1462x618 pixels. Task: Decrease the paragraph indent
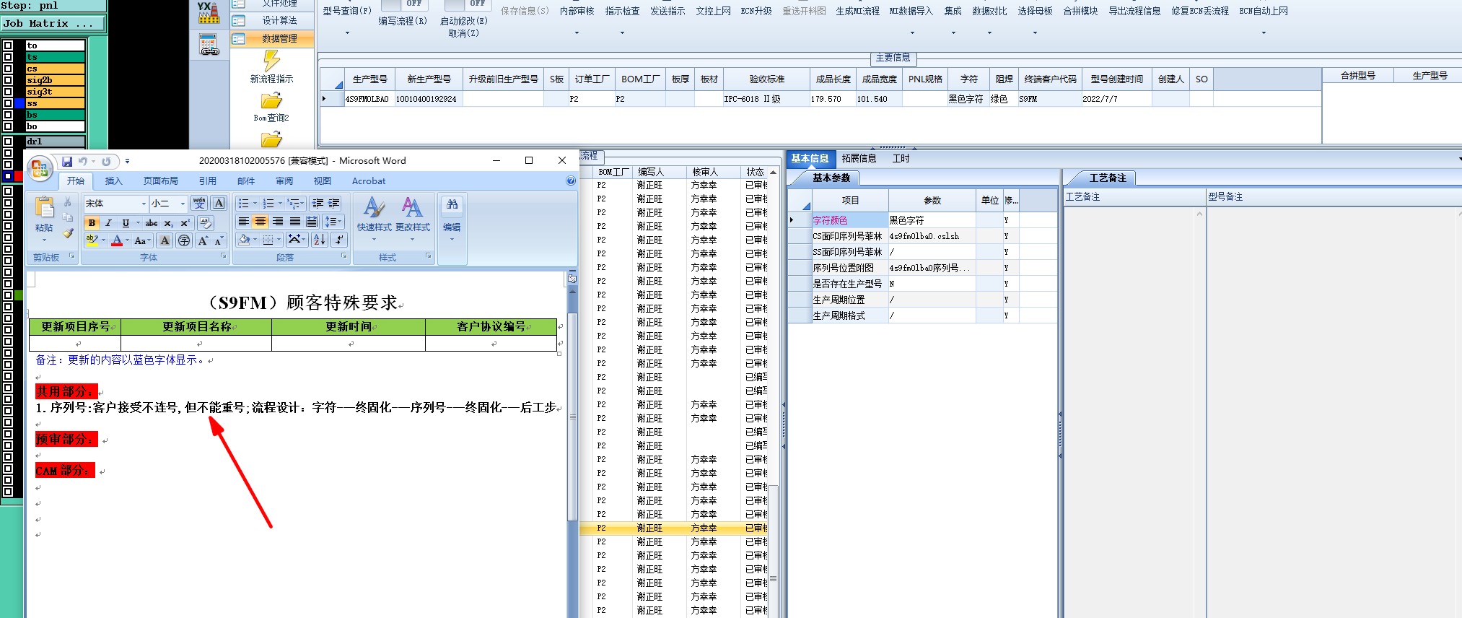pos(318,204)
